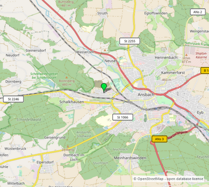Click the Egloffswinden village label

pyautogui.click(x=156, y=13)
